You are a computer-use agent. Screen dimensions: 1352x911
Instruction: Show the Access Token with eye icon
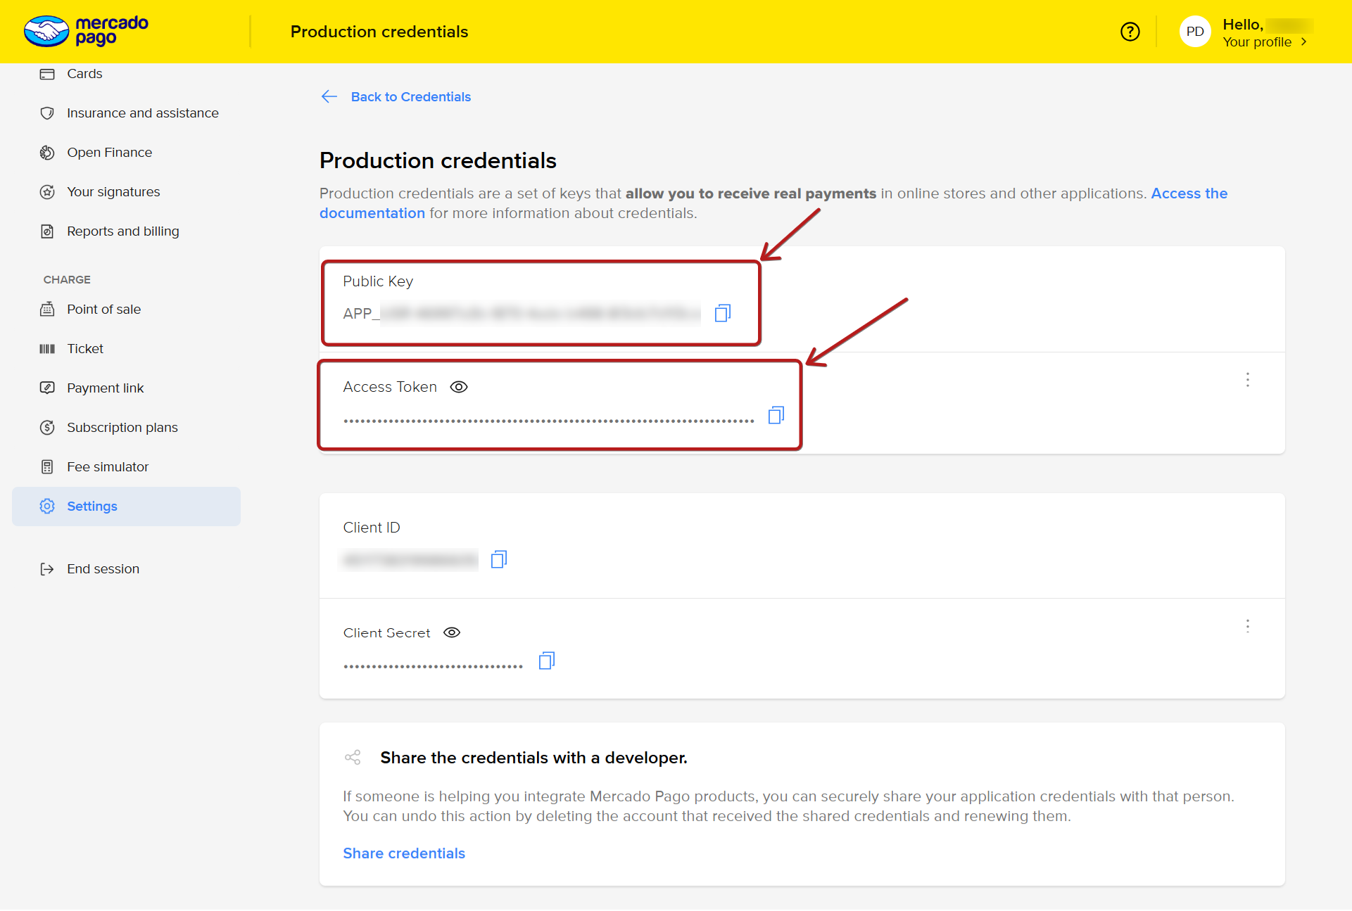coord(459,387)
